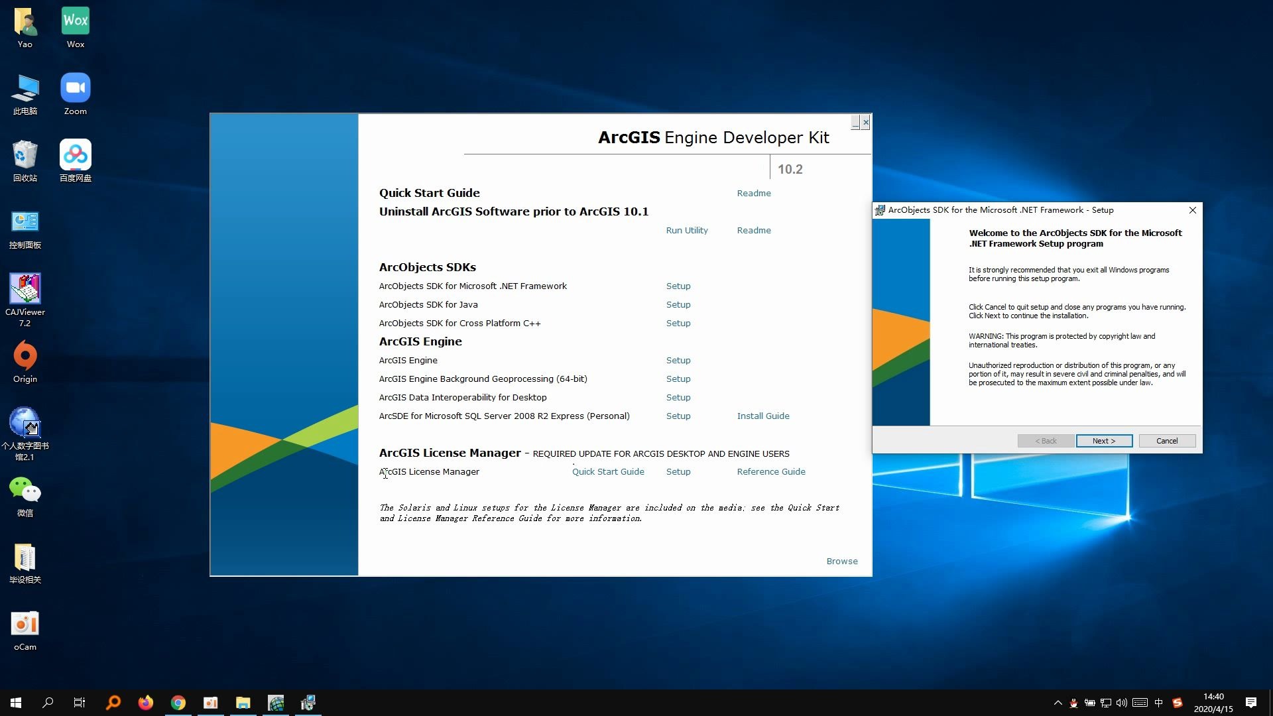The image size is (1273, 716).
Task: Open the Quick Start Guide Readme link
Action: coord(754,194)
